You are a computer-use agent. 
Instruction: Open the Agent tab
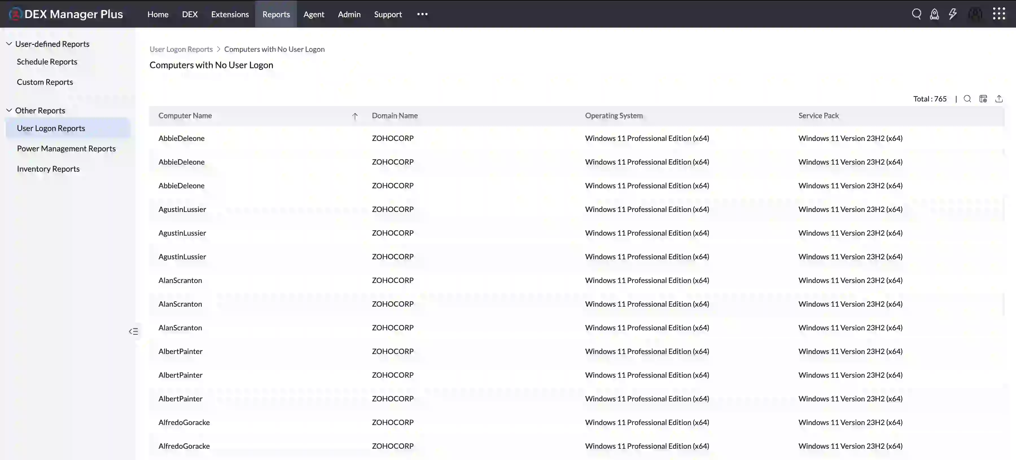click(314, 14)
